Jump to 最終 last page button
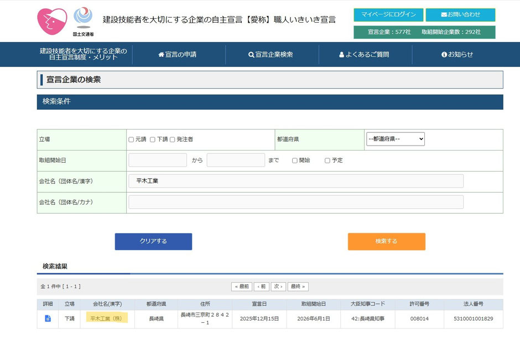This screenshot has height=341, width=520. [x=298, y=287]
